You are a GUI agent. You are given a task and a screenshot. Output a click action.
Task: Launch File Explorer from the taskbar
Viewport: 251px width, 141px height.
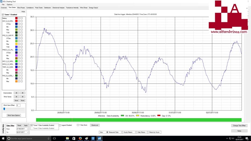coord(67,138)
